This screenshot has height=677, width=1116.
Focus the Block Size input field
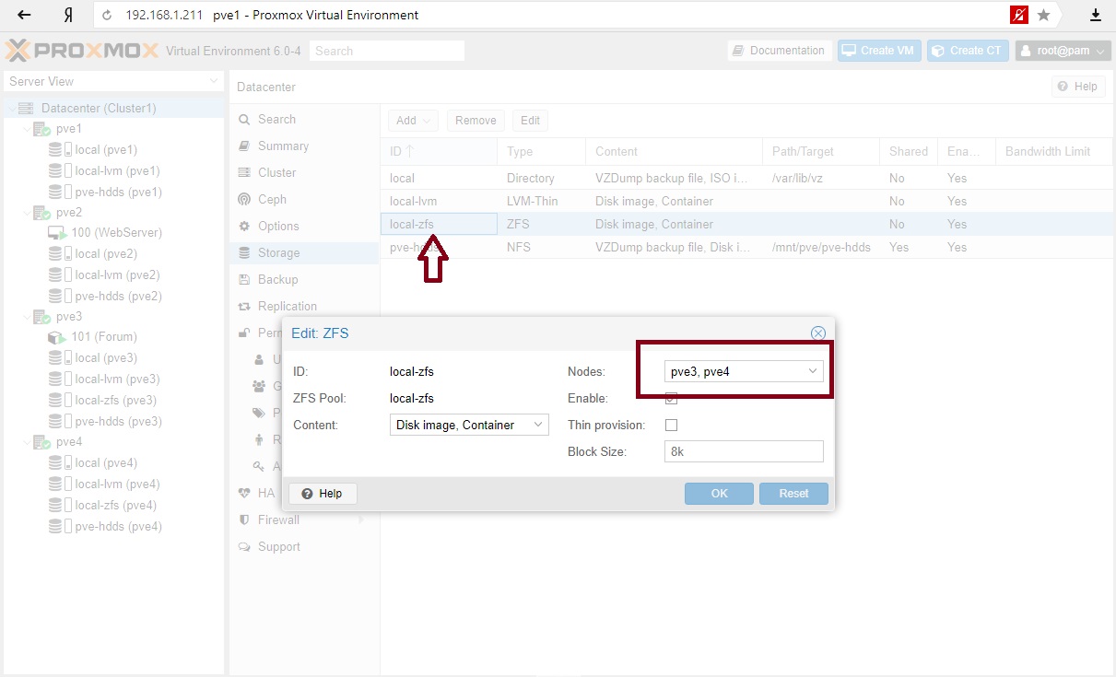tap(744, 451)
